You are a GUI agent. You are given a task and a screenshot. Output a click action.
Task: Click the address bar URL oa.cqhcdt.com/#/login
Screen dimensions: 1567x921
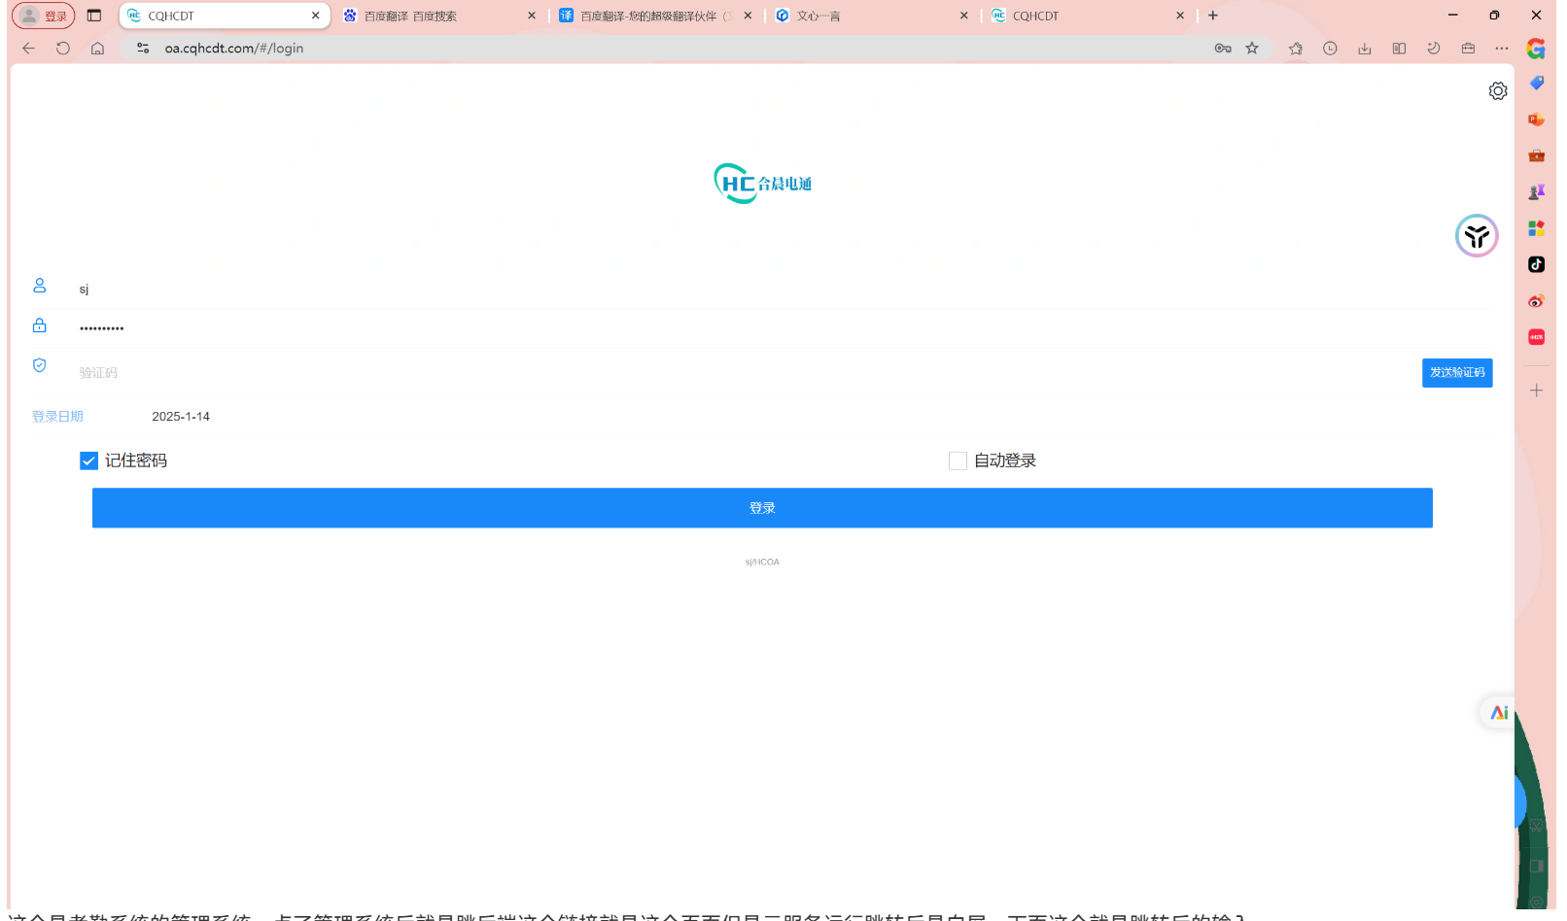pyautogui.click(x=234, y=49)
